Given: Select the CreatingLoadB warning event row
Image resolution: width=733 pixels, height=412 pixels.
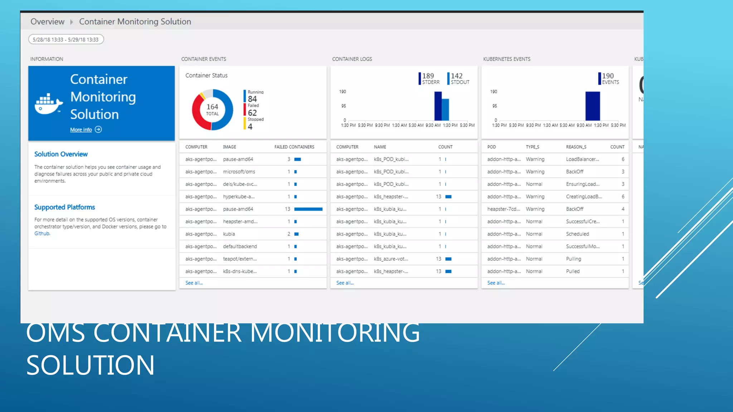Looking at the screenshot, I should 555,197.
